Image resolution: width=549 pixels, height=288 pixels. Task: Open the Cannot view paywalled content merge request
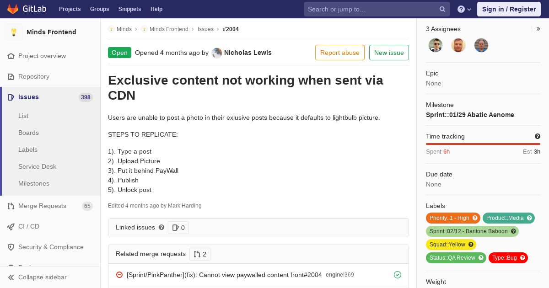point(224,275)
